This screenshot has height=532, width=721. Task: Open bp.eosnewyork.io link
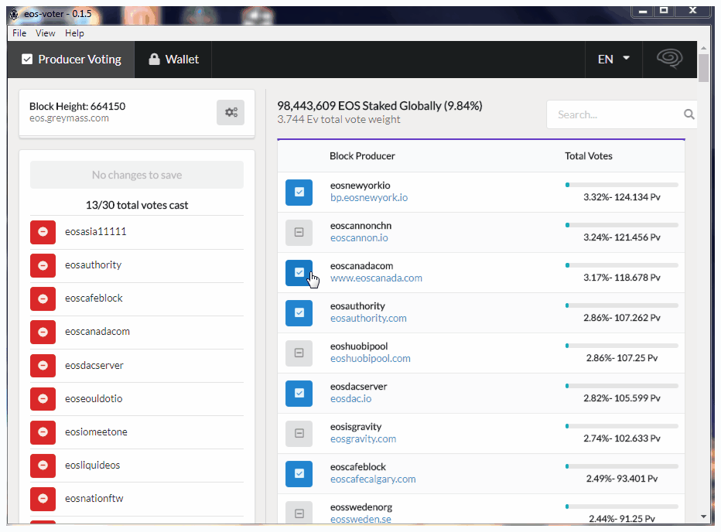[369, 198]
